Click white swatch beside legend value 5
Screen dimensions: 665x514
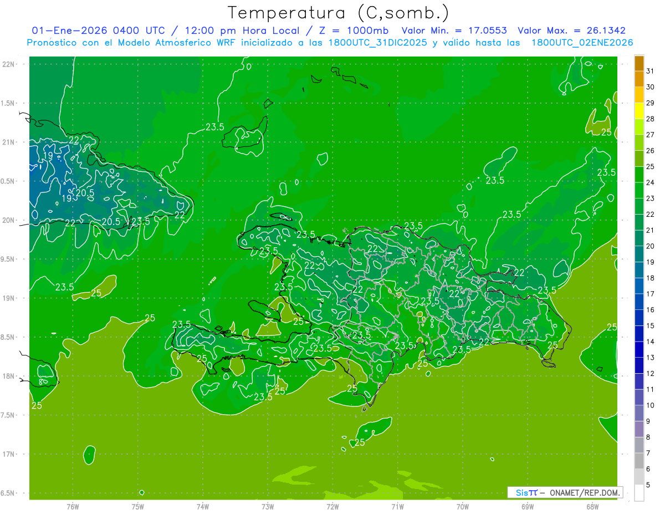[x=639, y=493]
